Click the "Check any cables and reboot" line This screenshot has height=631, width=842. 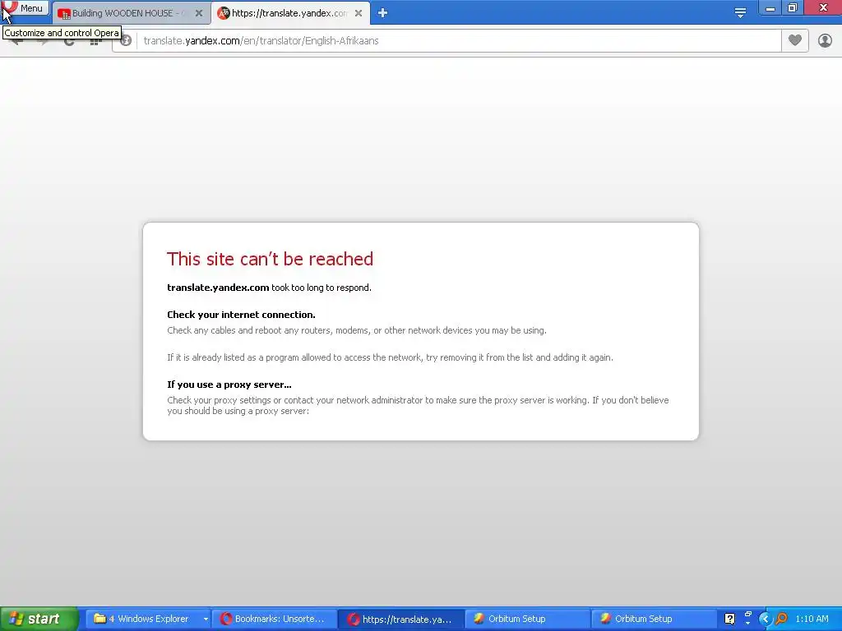point(357,330)
